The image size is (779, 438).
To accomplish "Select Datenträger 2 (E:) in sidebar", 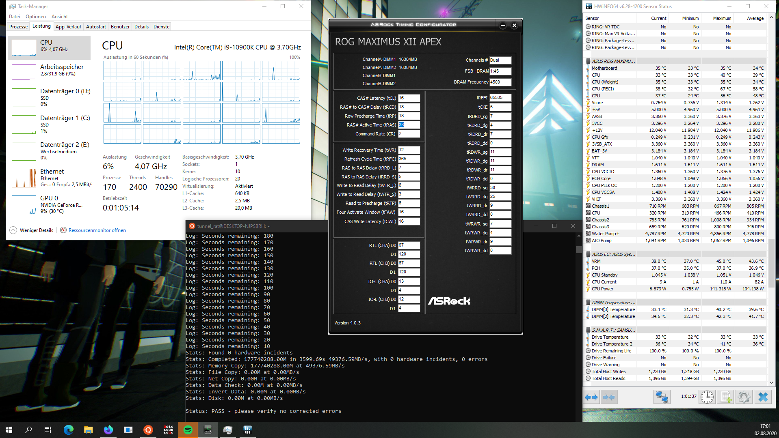I will point(49,151).
